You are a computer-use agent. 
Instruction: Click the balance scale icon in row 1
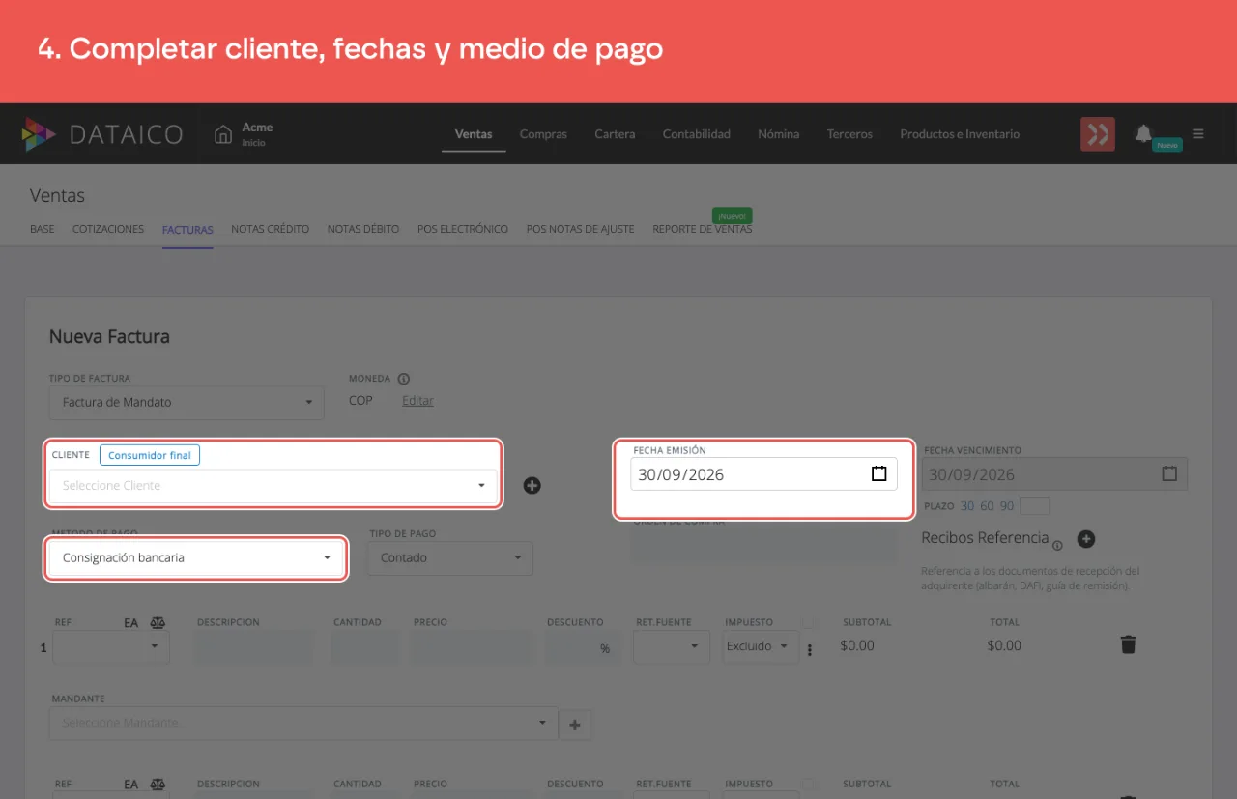click(x=158, y=623)
